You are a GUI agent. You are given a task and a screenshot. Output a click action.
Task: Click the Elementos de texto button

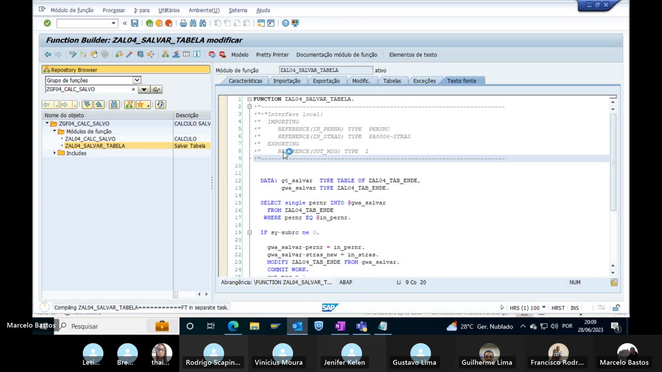413,55
